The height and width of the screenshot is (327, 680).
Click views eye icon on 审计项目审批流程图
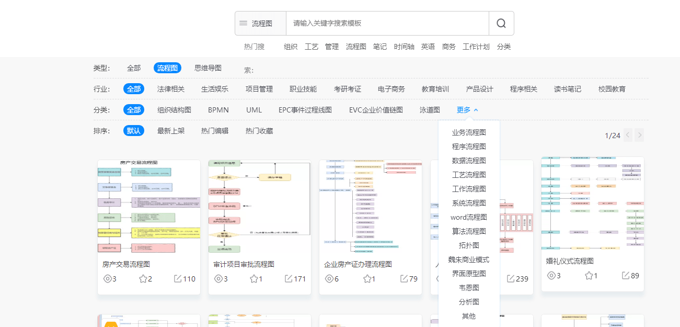pos(218,279)
